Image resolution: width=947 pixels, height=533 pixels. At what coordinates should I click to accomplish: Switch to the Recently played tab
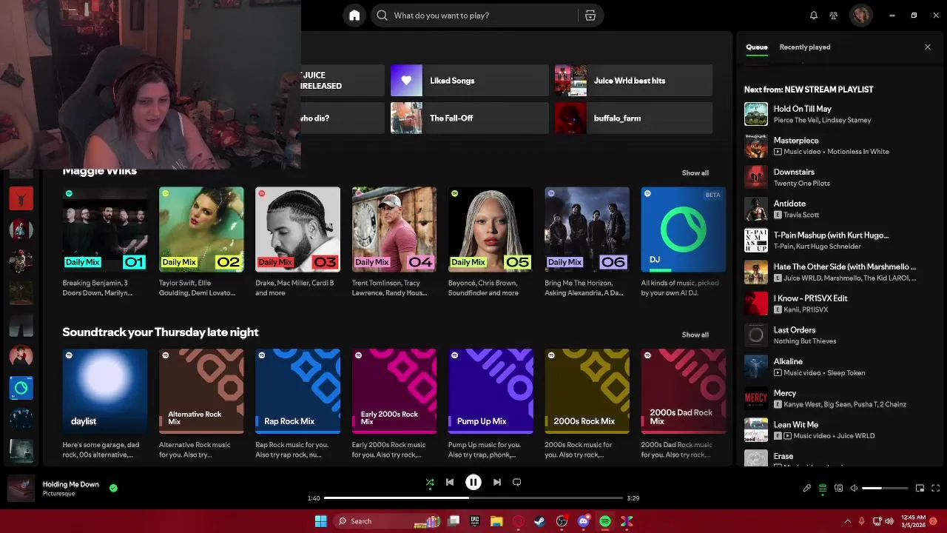(805, 47)
